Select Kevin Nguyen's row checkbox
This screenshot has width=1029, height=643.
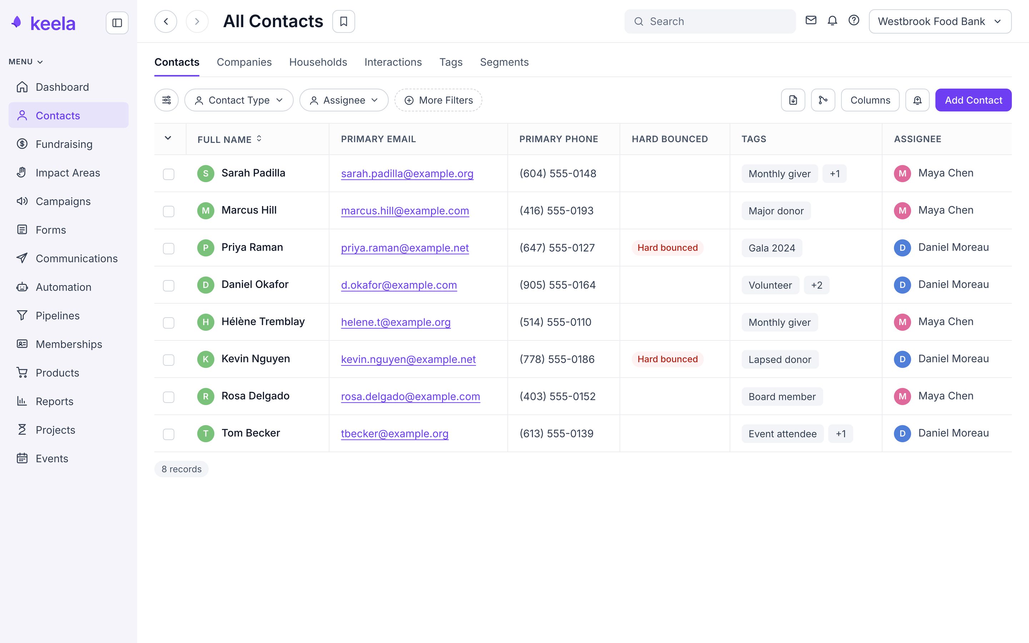tap(169, 360)
